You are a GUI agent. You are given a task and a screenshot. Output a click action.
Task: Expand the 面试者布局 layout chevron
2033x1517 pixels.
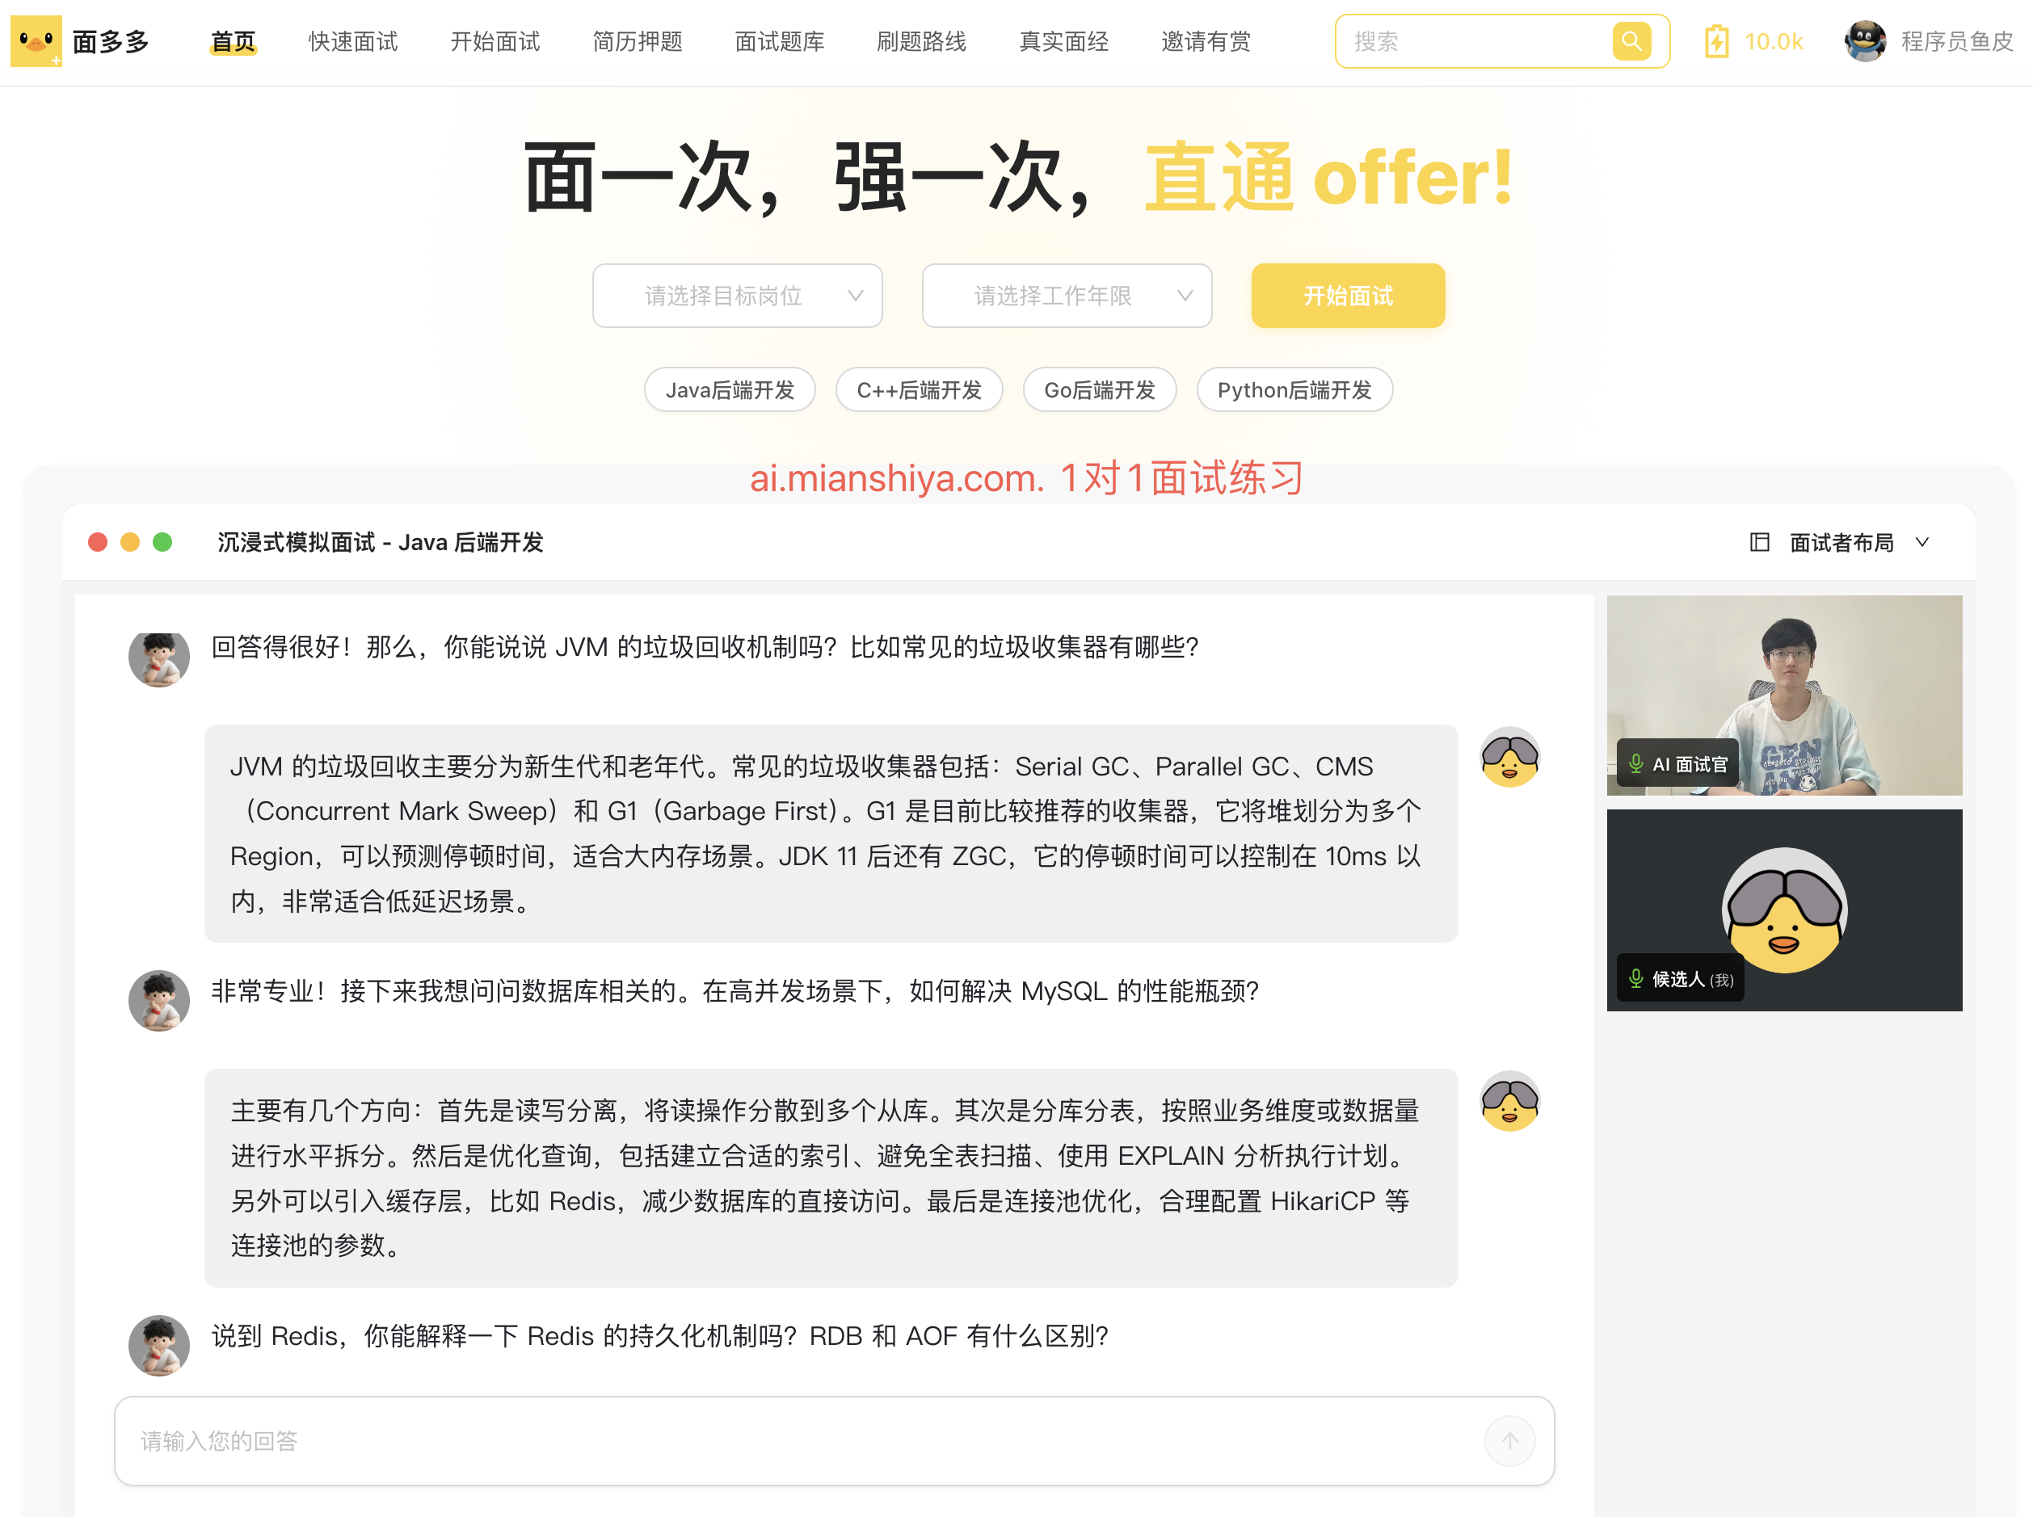pos(1921,543)
